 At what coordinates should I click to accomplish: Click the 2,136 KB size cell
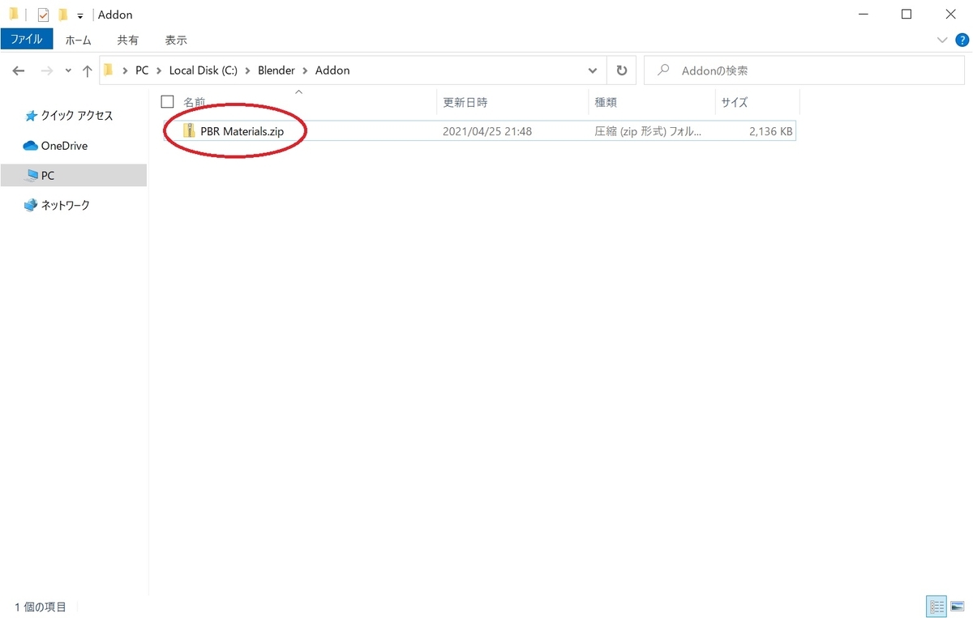(x=771, y=130)
